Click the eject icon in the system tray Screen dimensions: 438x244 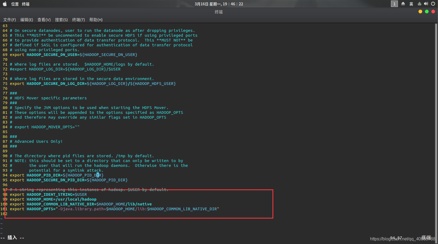click(403, 4)
